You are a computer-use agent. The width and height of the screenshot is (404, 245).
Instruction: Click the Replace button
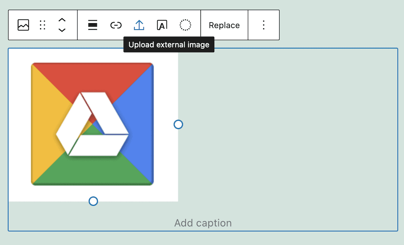click(224, 25)
